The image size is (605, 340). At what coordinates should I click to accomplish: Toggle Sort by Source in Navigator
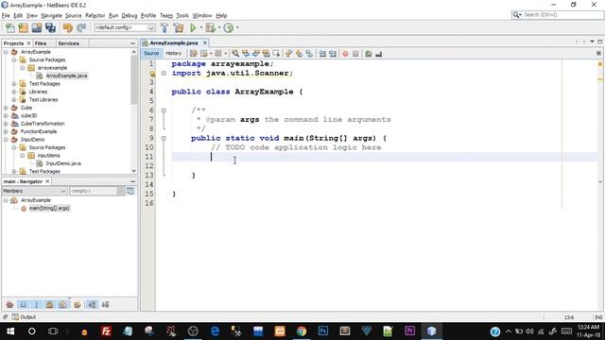point(105,305)
